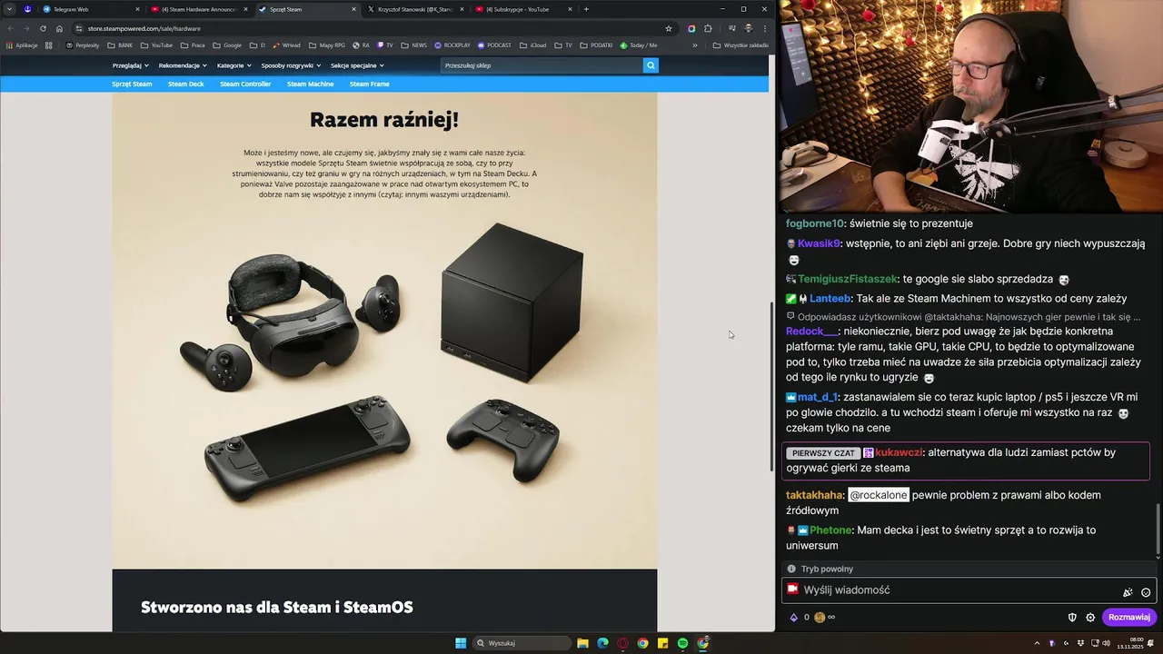
Task: Open mat_d_1 username in chat
Action: [817, 397]
